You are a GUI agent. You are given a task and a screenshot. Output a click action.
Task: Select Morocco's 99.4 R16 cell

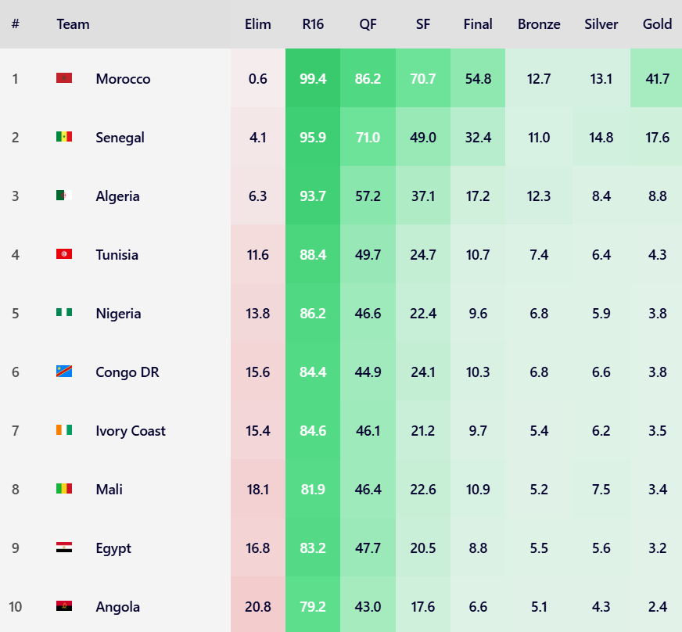(313, 78)
